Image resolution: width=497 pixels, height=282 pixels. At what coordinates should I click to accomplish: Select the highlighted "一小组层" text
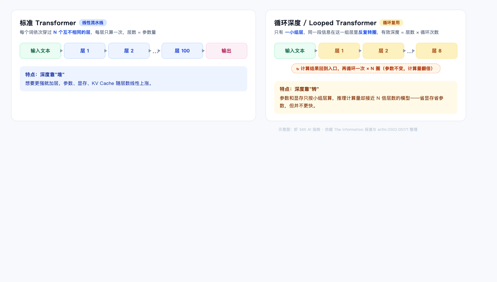pyautogui.click(x=294, y=32)
